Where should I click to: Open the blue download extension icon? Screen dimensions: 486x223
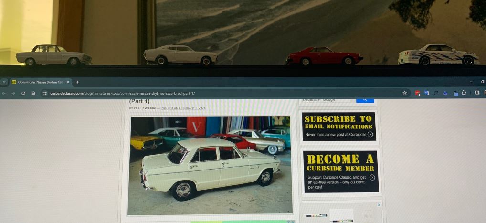click(445, 93)
